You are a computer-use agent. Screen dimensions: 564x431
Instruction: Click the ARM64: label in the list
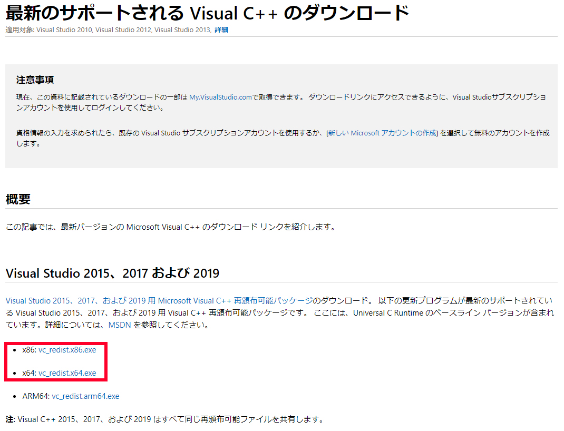tap(36, 396)
